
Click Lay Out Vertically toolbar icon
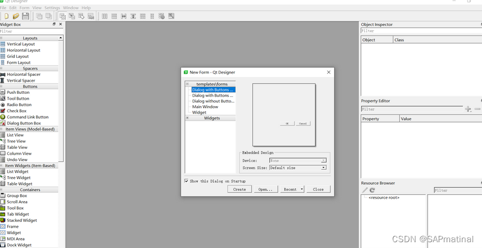point(114,16)
